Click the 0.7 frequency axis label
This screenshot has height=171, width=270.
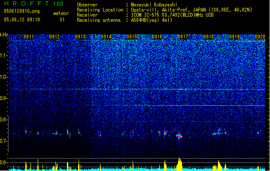pos(4,141)
